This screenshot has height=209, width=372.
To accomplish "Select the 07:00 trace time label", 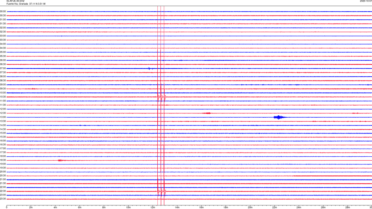I will coord(3,68).
